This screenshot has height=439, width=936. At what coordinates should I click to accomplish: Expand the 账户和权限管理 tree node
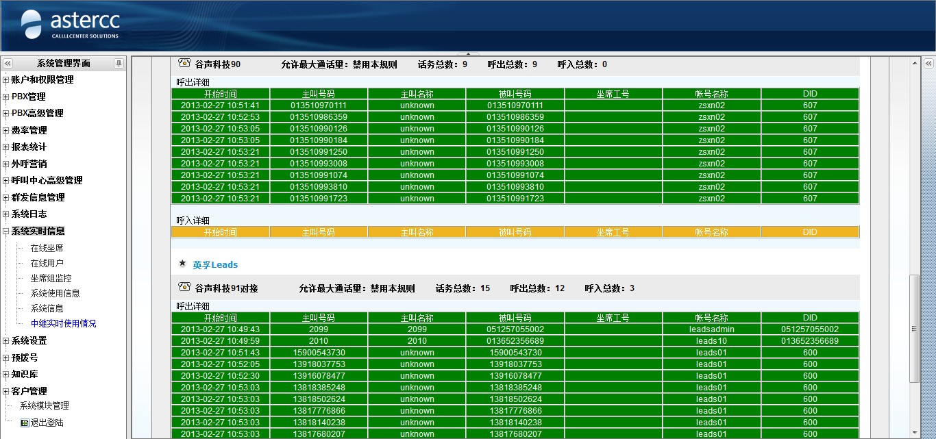6,80
